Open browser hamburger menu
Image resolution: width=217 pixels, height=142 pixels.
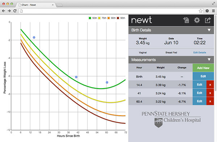tap(213, 11)
